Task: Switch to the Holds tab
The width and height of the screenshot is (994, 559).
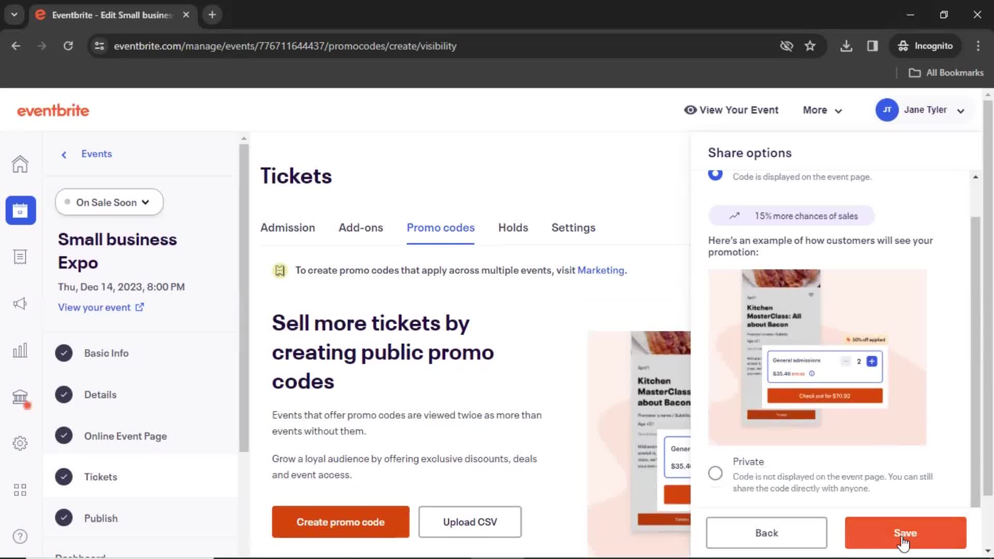Action: (513, 227)
